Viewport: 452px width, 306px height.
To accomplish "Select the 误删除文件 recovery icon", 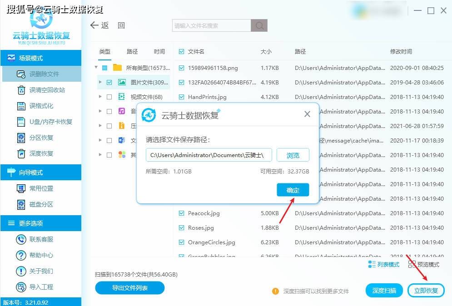I will point(21,74).
